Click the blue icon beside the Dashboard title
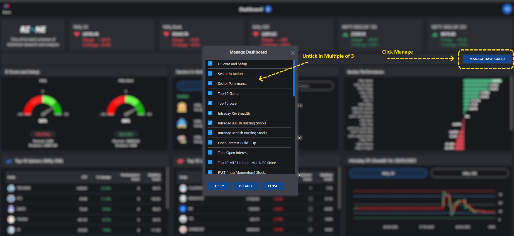514x236 pixels. tap(268, 9)
